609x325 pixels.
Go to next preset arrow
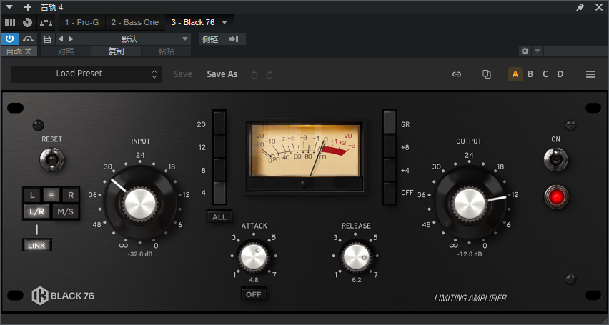[x=71, y=39]
